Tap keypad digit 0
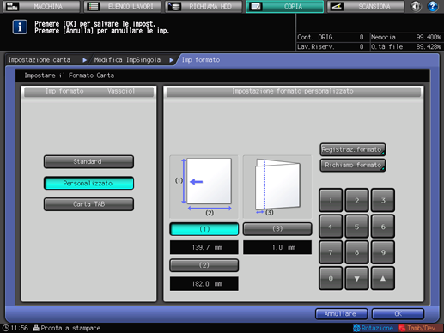This screenshot has height=333, width=444. pos(331,278)
